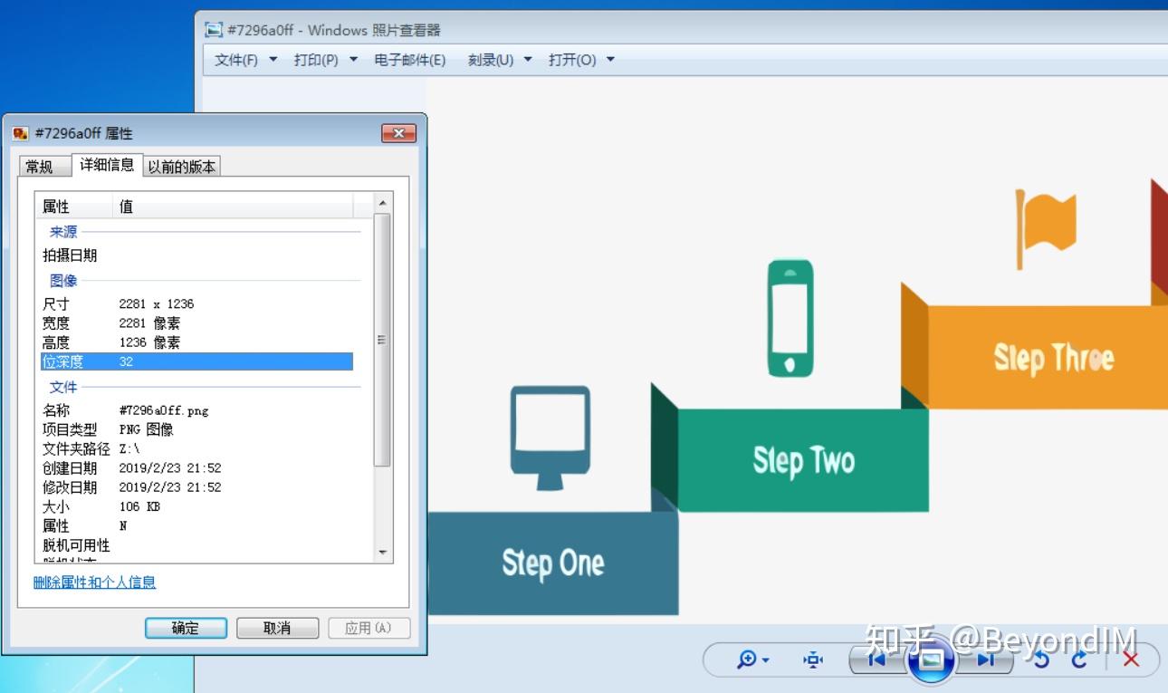The height and width of the screenshot is (693, 1168).
Task: Expand the 打开(O) menu
Action: click(x=581, y=60)
